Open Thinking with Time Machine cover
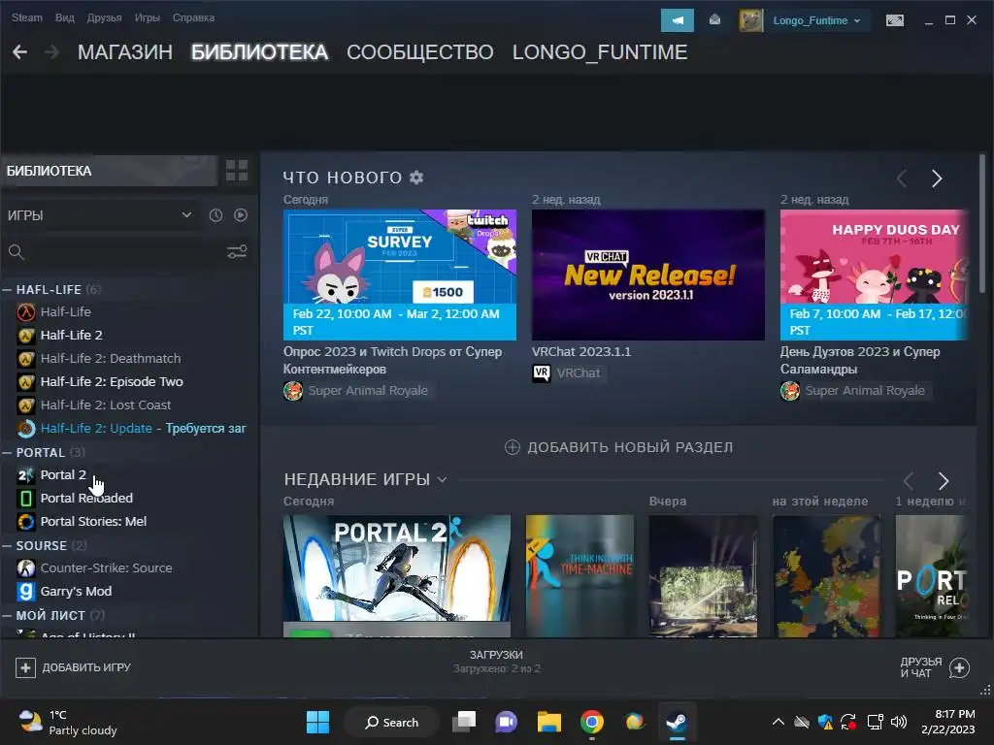 tap(580, 575)
